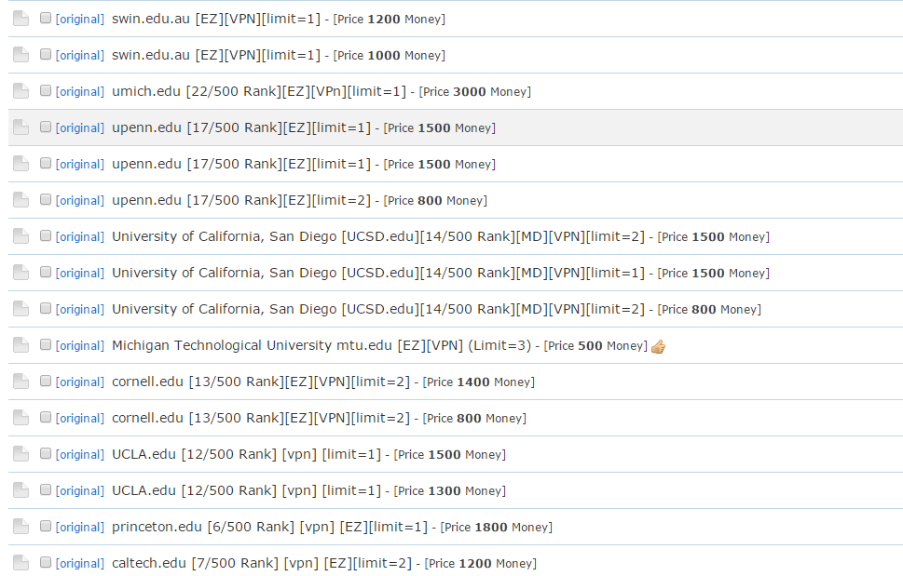Click the page icon for swin.edu.au 1200 Money
Viewport: 903px width, 576px height.
coord(21,19)
